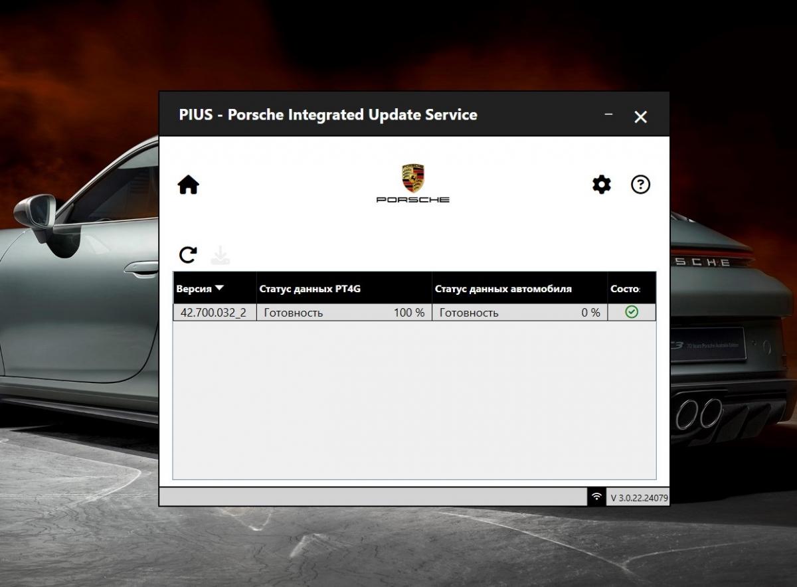
Task: Click the truncated Состо: column header
Action: 625,289
